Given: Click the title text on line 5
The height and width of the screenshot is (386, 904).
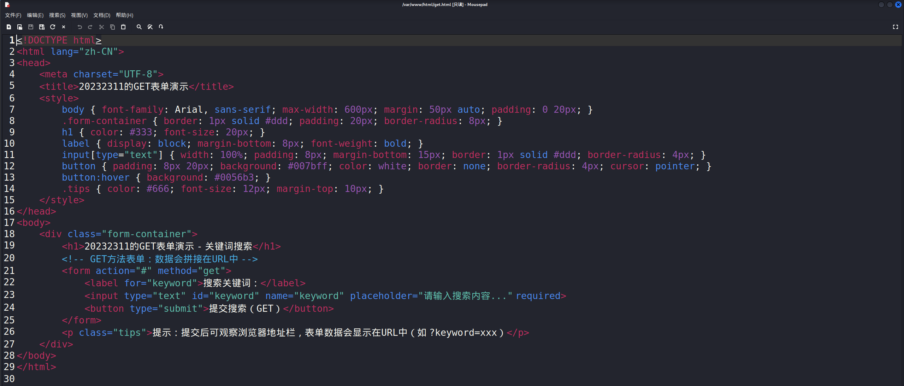Looking at the screenshot, I should click(x=134, y=87).
